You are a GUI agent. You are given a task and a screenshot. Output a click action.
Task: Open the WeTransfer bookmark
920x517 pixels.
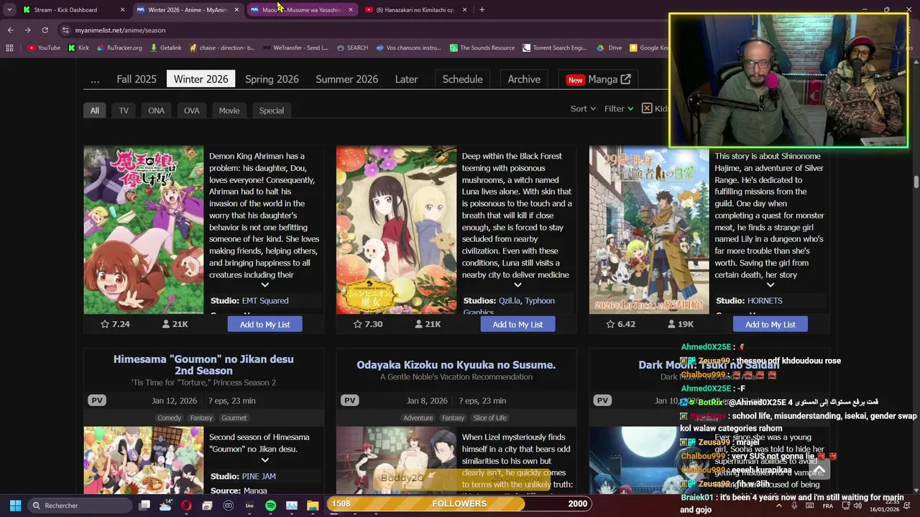coord(295,48)
